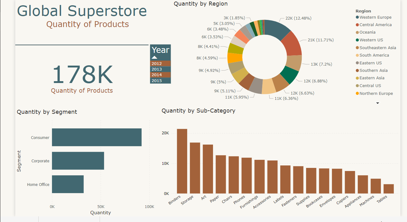Select 2013 in the Year filter

160,69
